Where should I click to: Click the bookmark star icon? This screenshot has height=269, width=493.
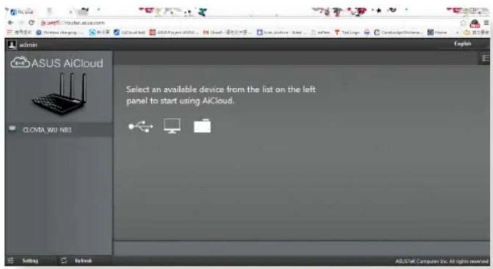[463, 23]
